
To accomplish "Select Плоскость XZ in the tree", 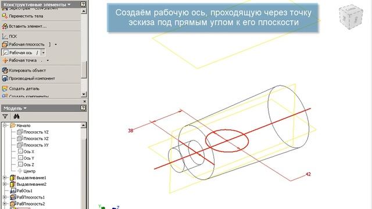I will click(33, 139).
